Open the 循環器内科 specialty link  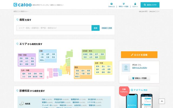pyautogui.click(x=75, y=99)
